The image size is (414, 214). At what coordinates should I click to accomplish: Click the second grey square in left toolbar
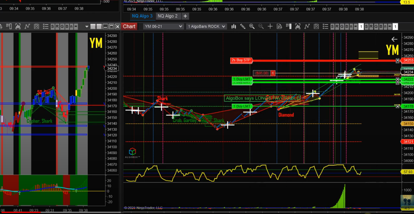99,26
